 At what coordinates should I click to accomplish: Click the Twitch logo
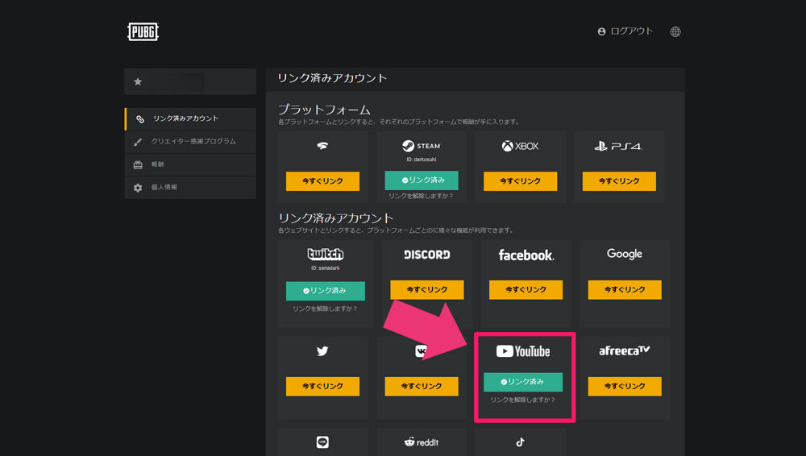point(326,254)
